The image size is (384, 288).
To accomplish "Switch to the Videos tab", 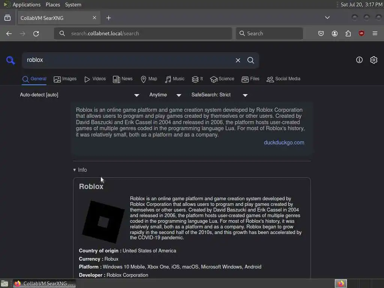I will [95, 79].
